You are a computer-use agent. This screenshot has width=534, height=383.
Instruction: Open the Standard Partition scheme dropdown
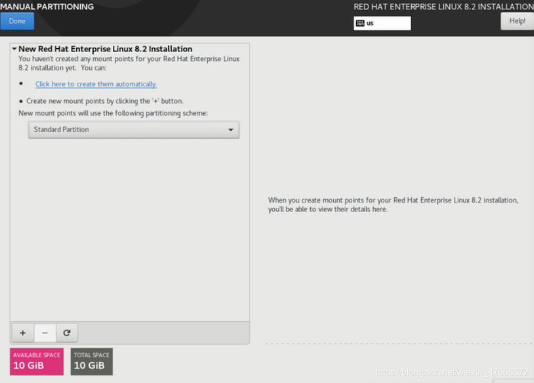134,130
